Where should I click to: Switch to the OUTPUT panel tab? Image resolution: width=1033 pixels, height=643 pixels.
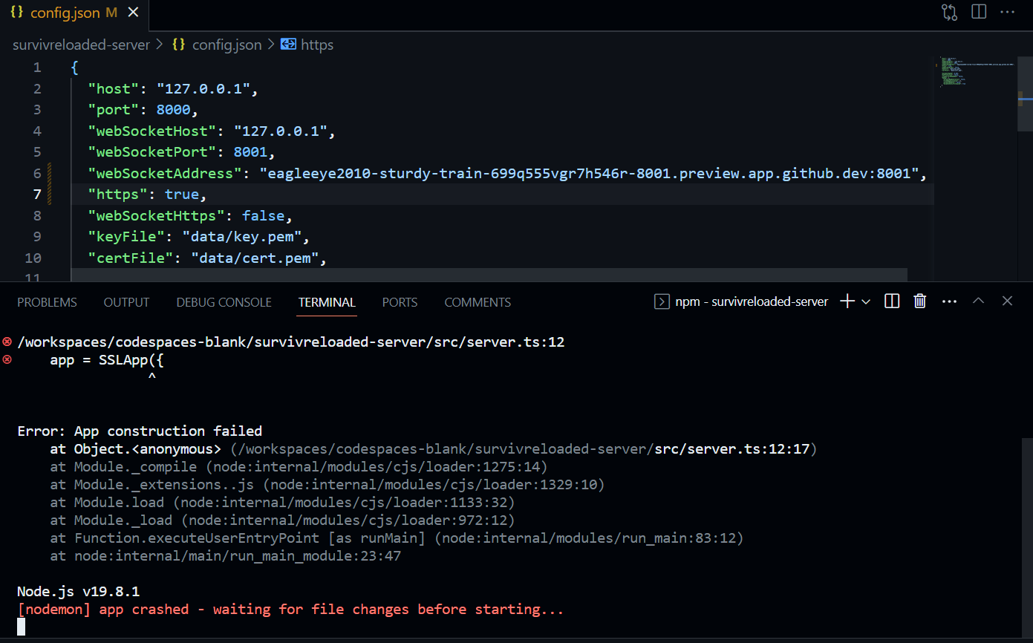point(126,302)
